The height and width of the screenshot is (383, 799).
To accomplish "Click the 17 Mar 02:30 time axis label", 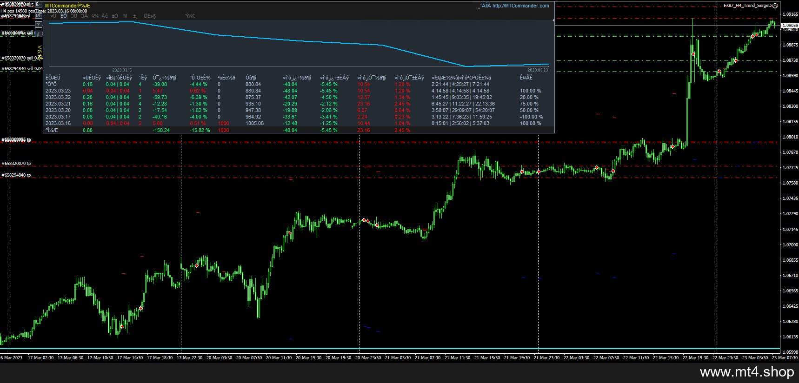I will (x=40, y=358).
